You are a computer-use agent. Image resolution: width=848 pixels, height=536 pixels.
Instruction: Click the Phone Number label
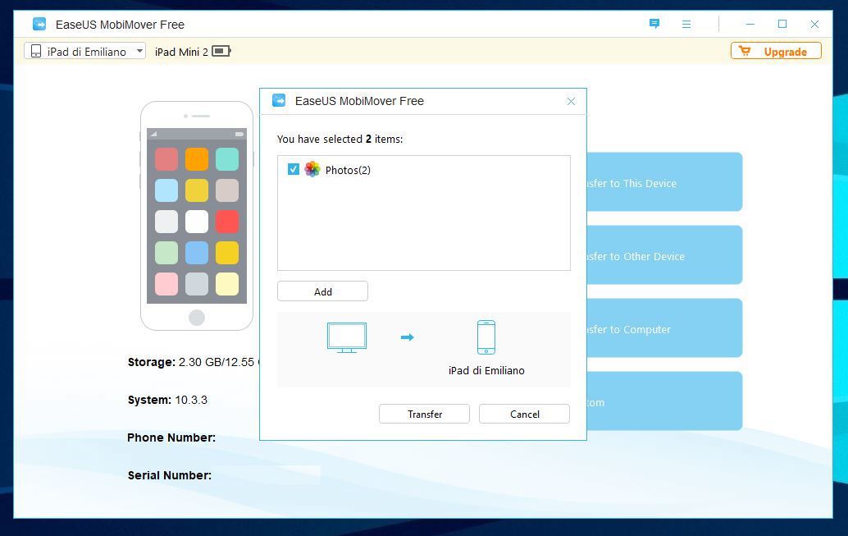point(171,438)
